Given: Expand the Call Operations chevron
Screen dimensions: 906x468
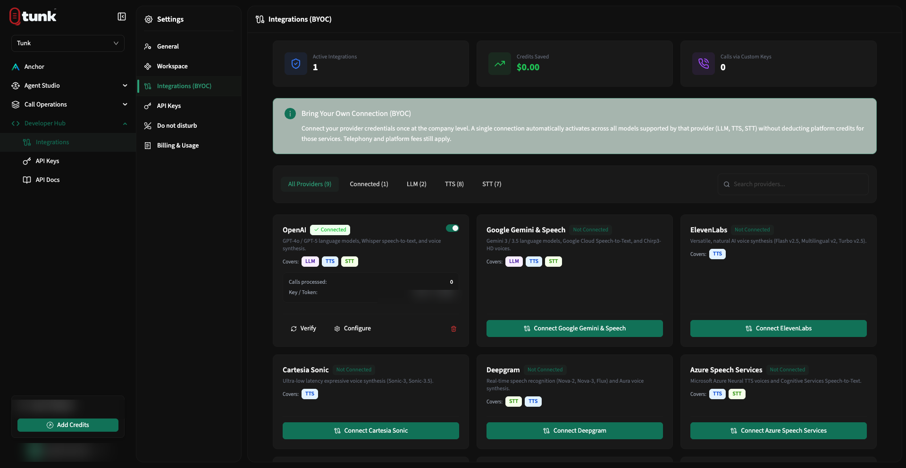Looking at the screenshot, I should click(125, 105).
